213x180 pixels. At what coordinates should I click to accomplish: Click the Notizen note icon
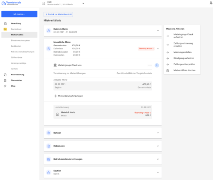tap(48, 133)
